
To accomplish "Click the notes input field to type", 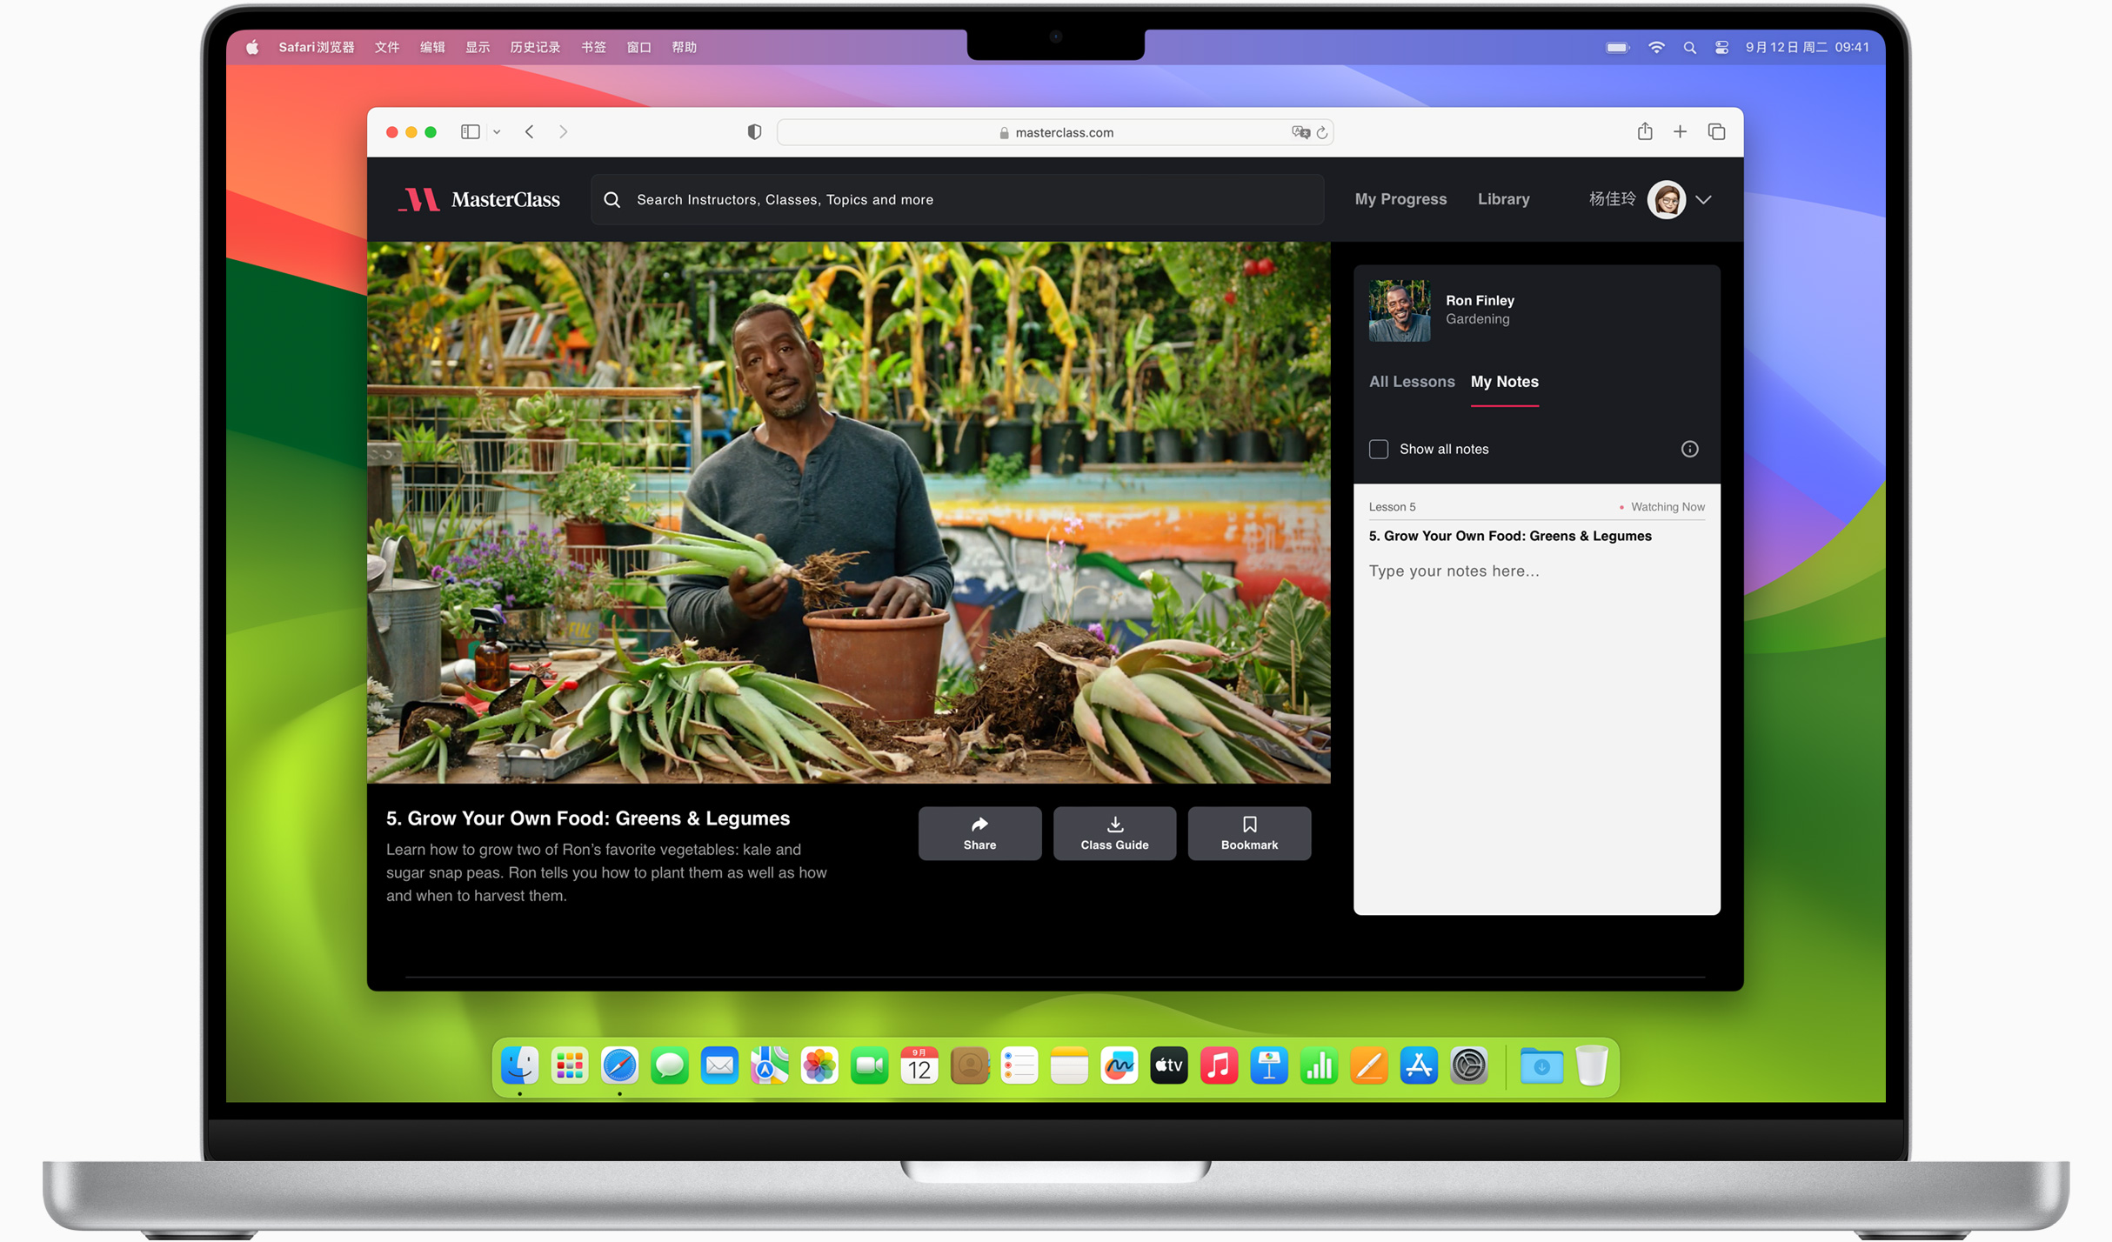I will click(x=1535, y=572).
